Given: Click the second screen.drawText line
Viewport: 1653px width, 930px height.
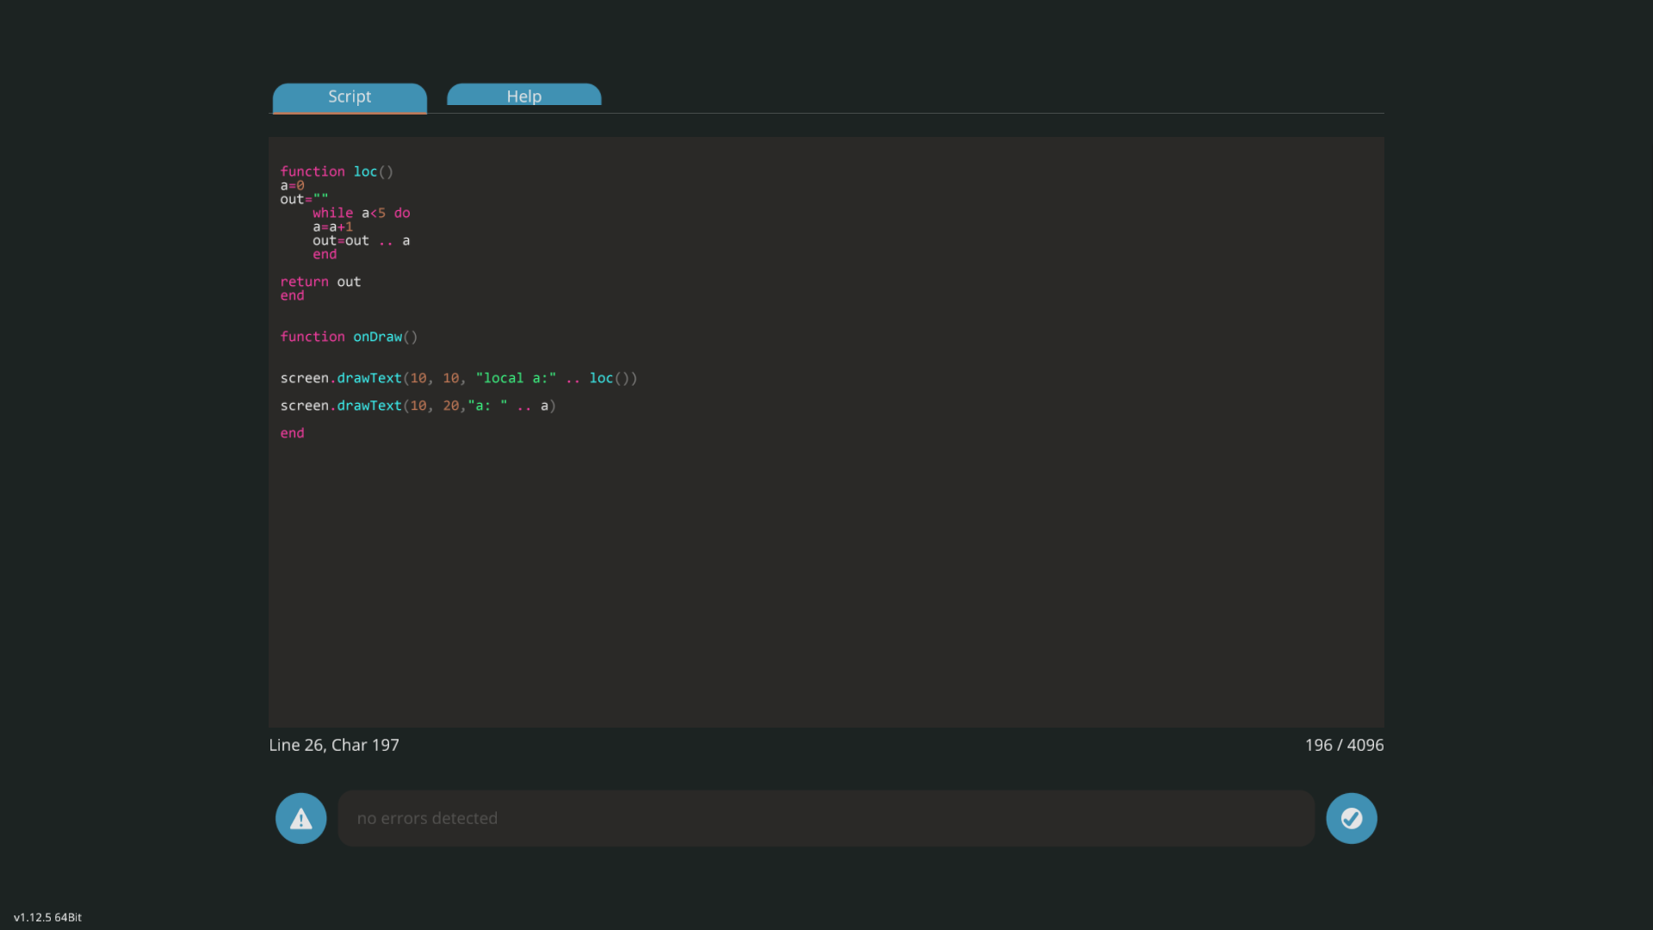Looking at the screenshot, I should (x=418, y=406).
